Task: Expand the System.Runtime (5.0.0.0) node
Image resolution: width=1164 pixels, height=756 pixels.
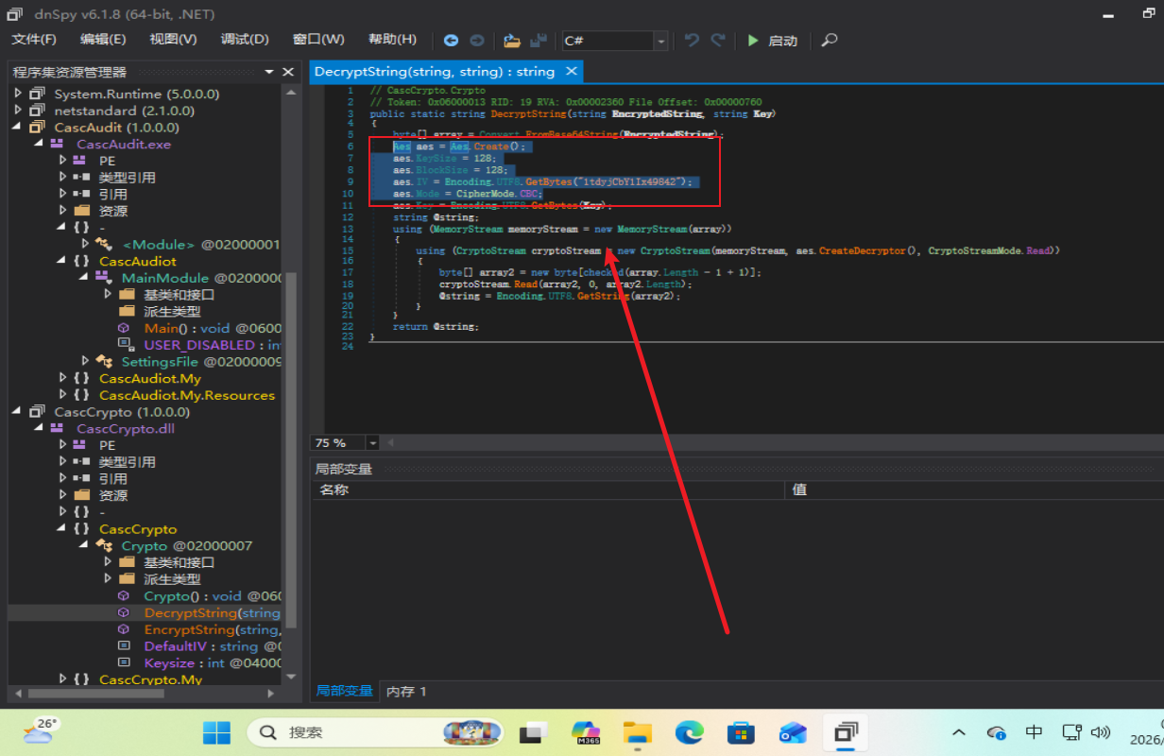Action: coord(16,94)
